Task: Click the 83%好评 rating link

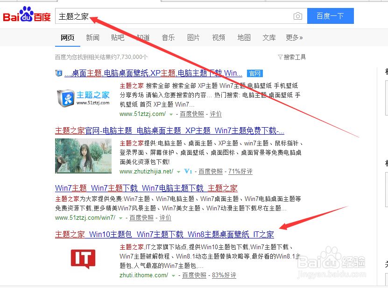Action: click(224, 275)
